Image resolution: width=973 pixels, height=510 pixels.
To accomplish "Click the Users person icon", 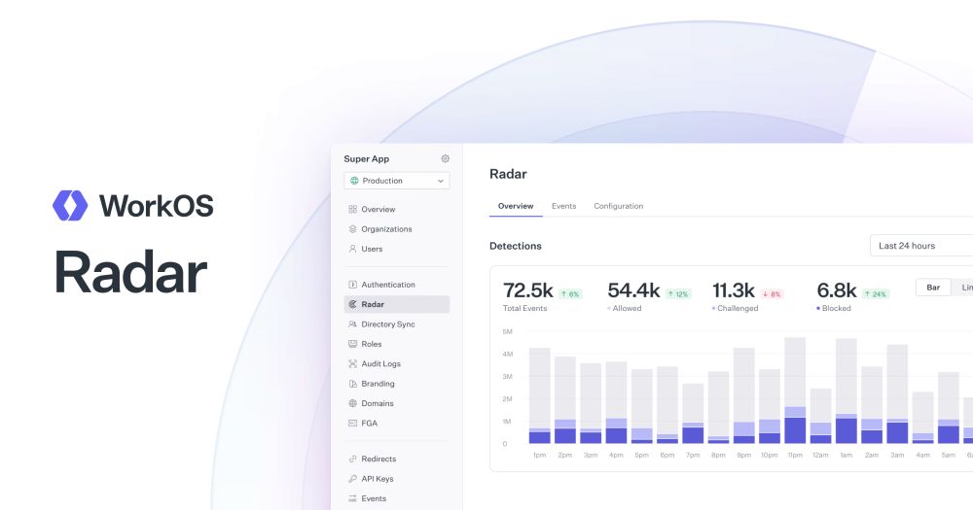I will point(352,249).
